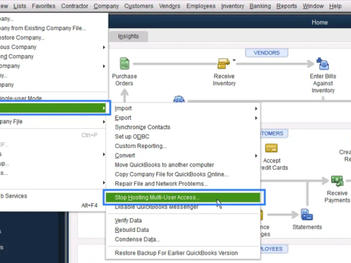
Task: Click the Receive Inventory icon
Action: pos(224,63)
